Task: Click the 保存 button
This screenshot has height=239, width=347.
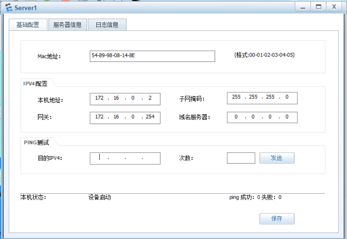Action: coord(277,219)
